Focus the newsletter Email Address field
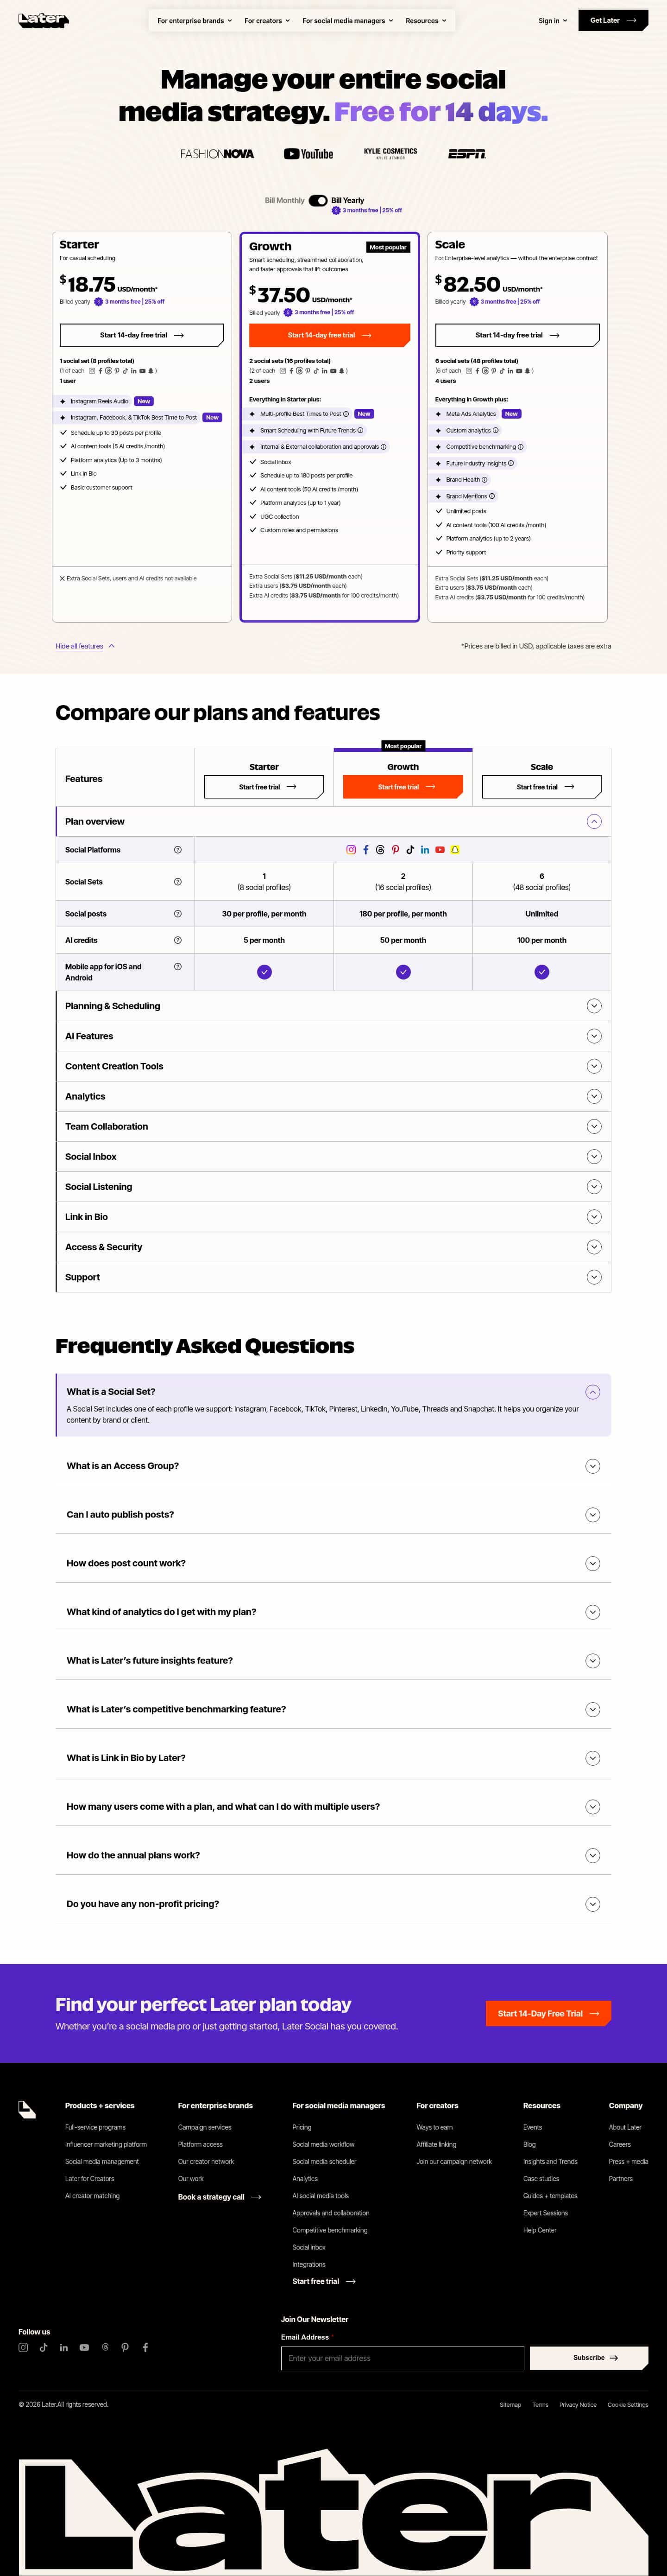Viewport: 667px width, 2576px height. (403, 2358)
